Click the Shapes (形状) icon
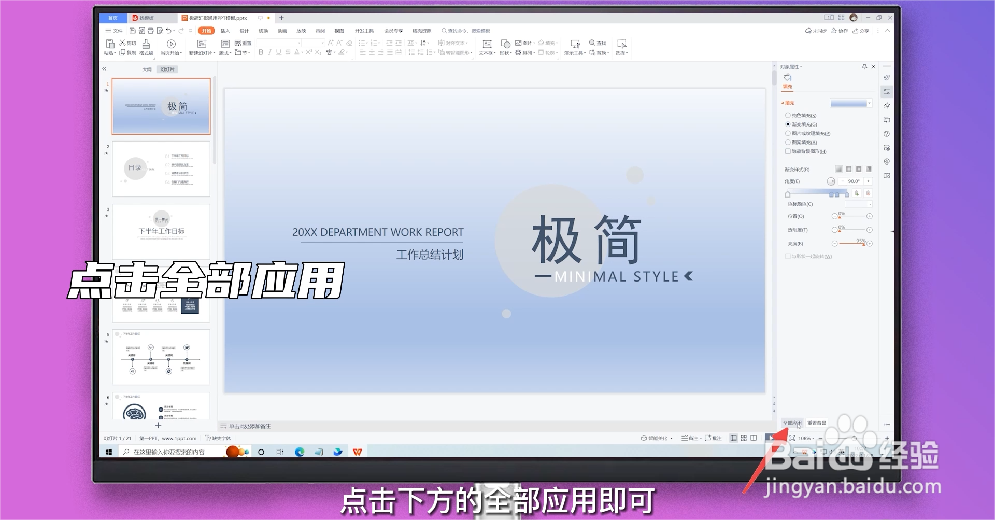The height and width of the screenshot is (520, 995). click(505, 44)
